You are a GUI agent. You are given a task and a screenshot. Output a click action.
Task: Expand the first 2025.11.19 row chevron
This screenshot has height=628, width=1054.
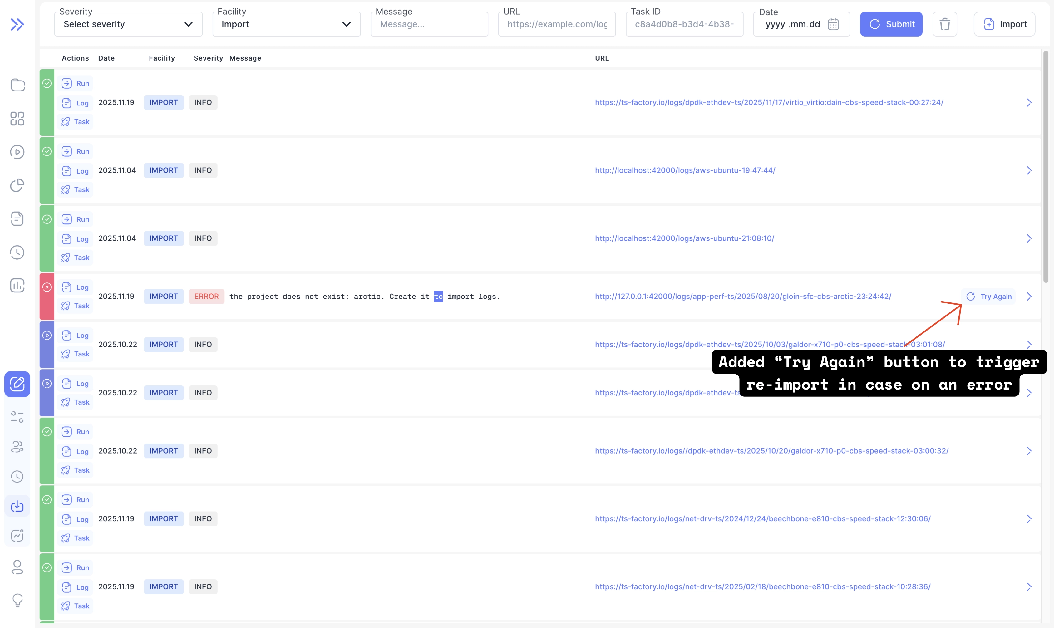click(1029, 102)
